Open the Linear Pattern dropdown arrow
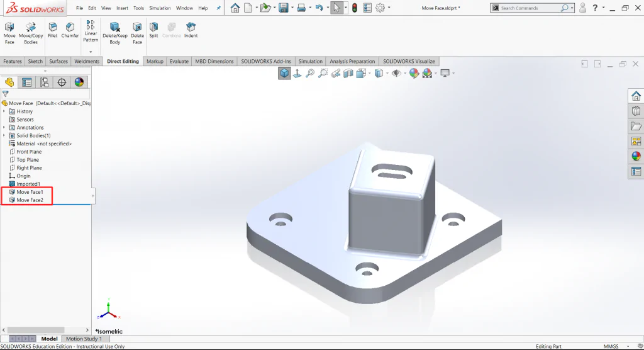Image resolution: width=644 pixels, height=350 pixels. [x=91, y=52]
